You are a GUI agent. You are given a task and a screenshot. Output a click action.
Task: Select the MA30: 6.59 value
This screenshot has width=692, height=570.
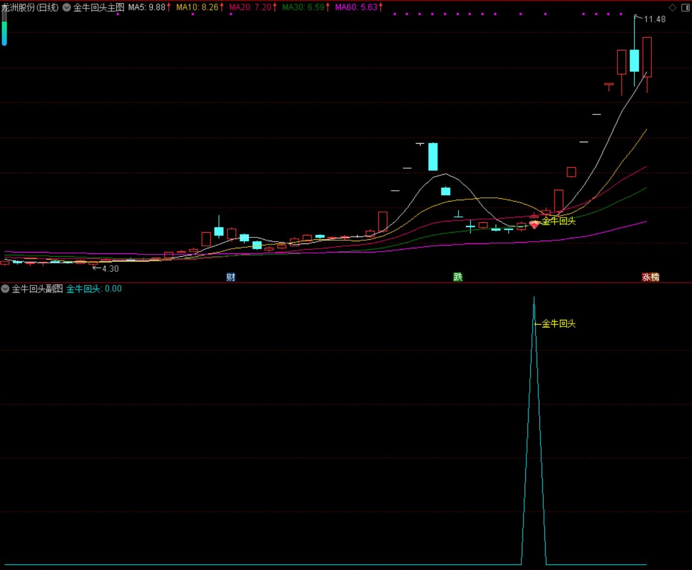[x=303, y=8]
